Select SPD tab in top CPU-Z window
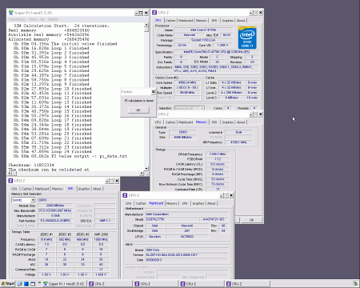Image resolution: width=360 pixels, height=288 pixels. point(214,21)
